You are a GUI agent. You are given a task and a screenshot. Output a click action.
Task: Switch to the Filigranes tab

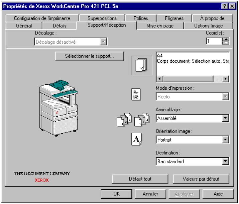pyautogui.click(x=174, y=18)
